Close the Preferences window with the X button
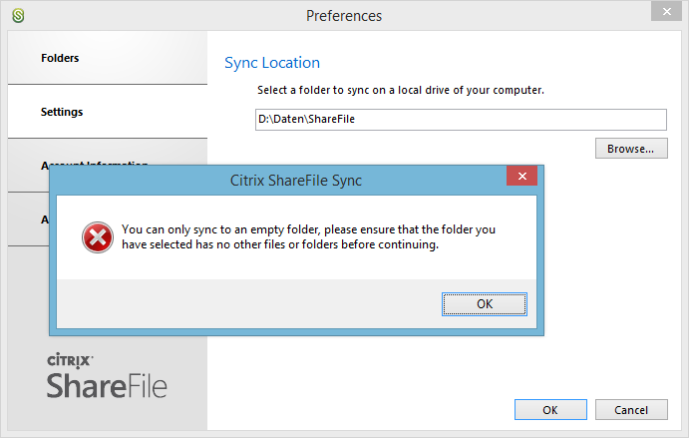This screenshot has width=689, height=438. (x=667, y=11)
